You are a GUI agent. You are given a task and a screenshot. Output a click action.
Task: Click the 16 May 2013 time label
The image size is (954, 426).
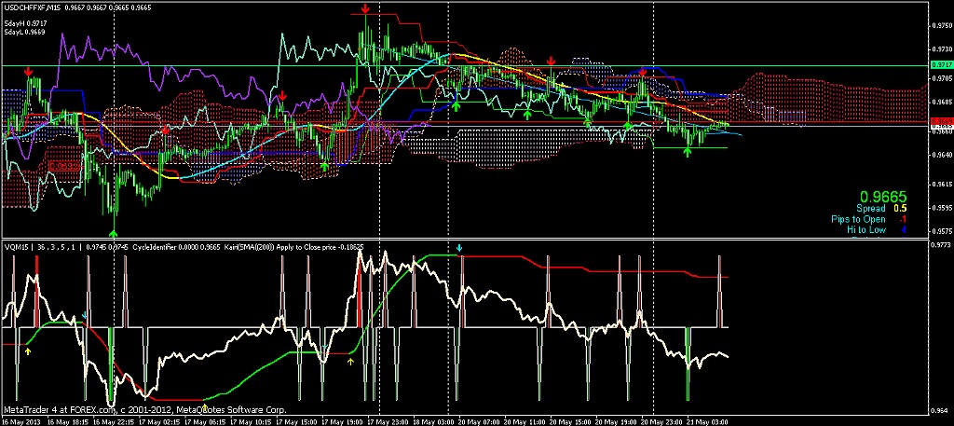(x=20, y=421)
